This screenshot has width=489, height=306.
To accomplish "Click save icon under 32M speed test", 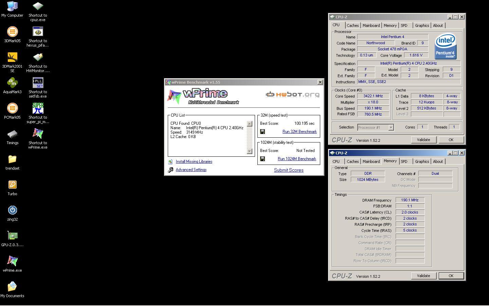I will (x=262, y=132).
